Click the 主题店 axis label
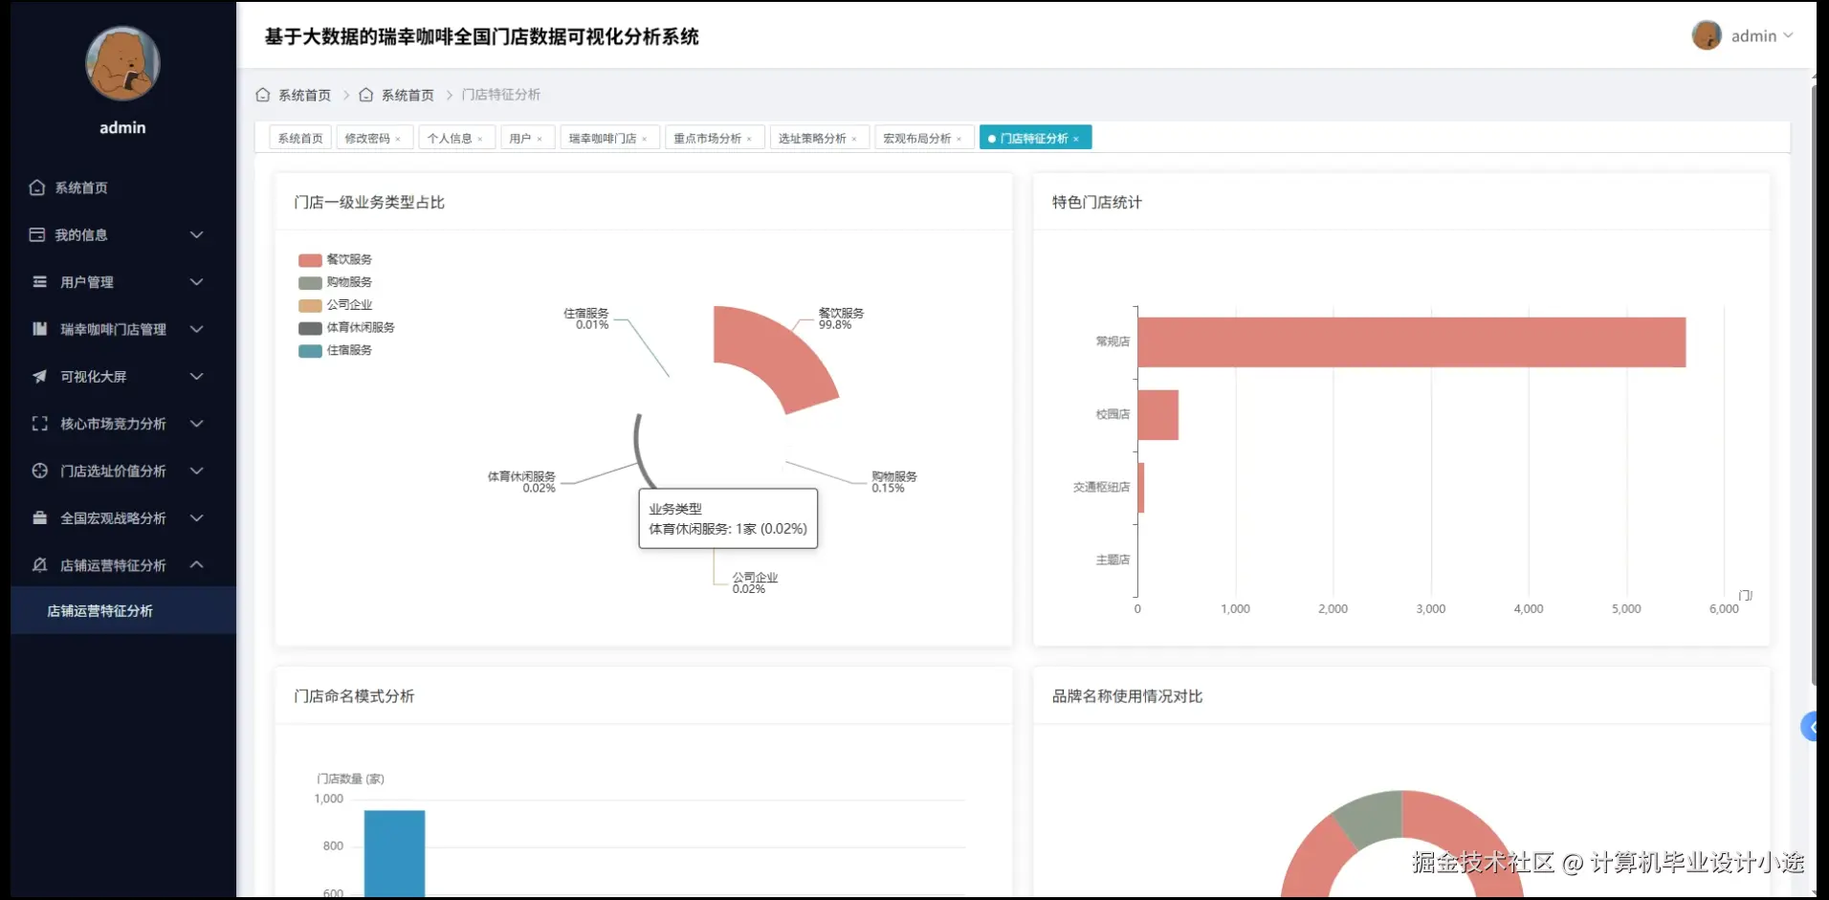 pos(1113,560)
